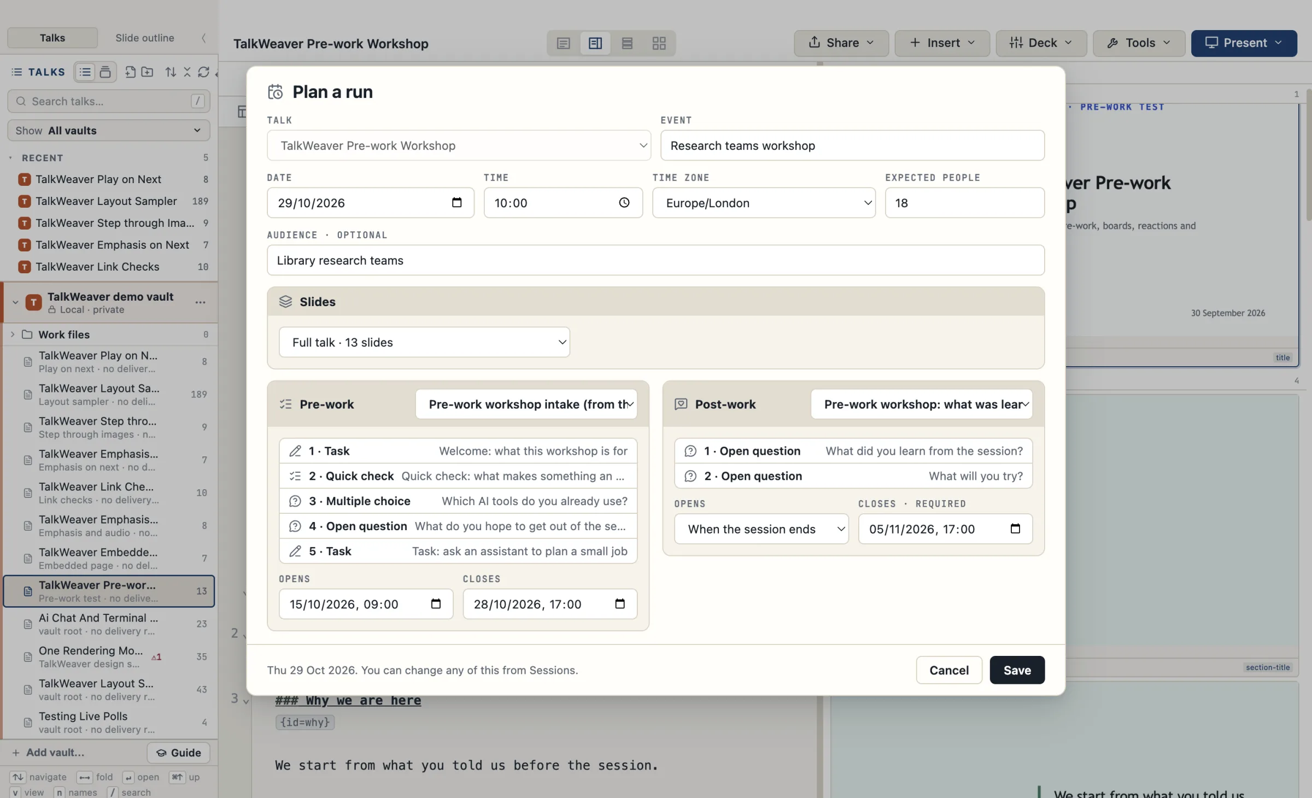
Task: Expand the Work files folder
Action: tap(13, 335)
